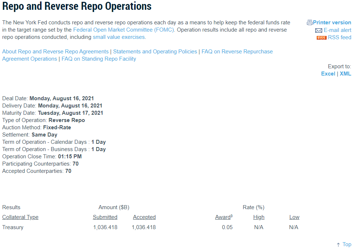Screen dimensions: 360x252
Task: Click the Collateral Type column header
Action: [x=20, y=217]
